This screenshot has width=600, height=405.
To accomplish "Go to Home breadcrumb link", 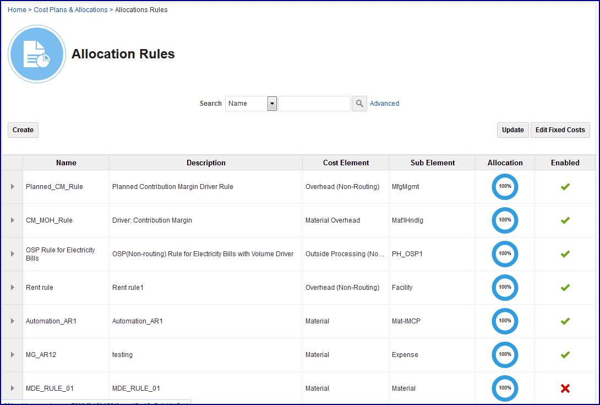I will 17,9.
